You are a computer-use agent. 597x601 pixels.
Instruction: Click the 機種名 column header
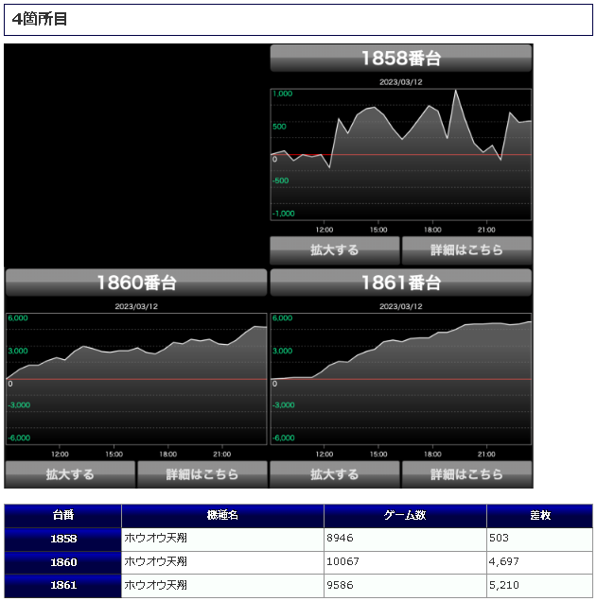coord(222,516)
